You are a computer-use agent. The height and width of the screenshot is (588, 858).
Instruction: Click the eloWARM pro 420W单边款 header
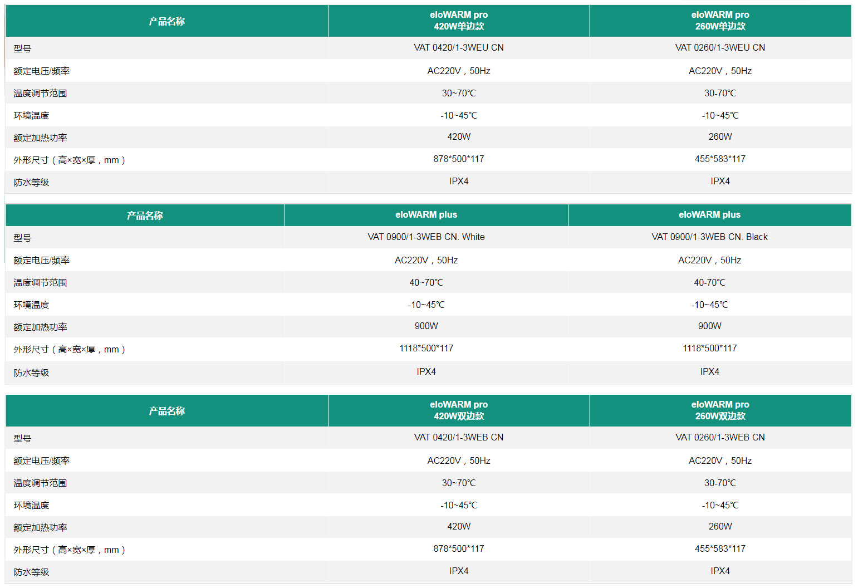click(459, 21)
